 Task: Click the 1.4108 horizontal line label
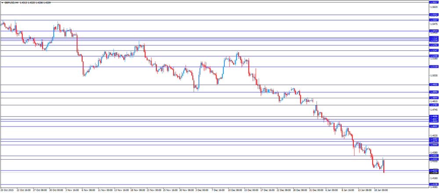(x=434, y=184)
